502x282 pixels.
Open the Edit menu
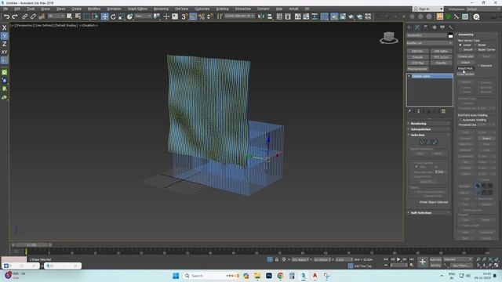click(x=17, y=9)
